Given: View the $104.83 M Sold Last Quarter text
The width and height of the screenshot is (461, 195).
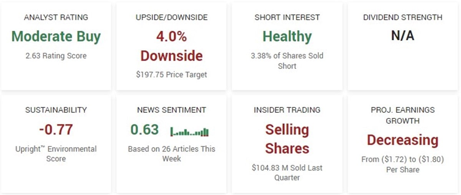Looking at the screenshot, I should (x=287, y=172).
